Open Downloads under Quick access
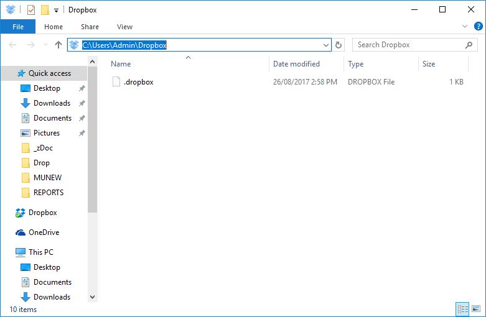 (52, 103)
